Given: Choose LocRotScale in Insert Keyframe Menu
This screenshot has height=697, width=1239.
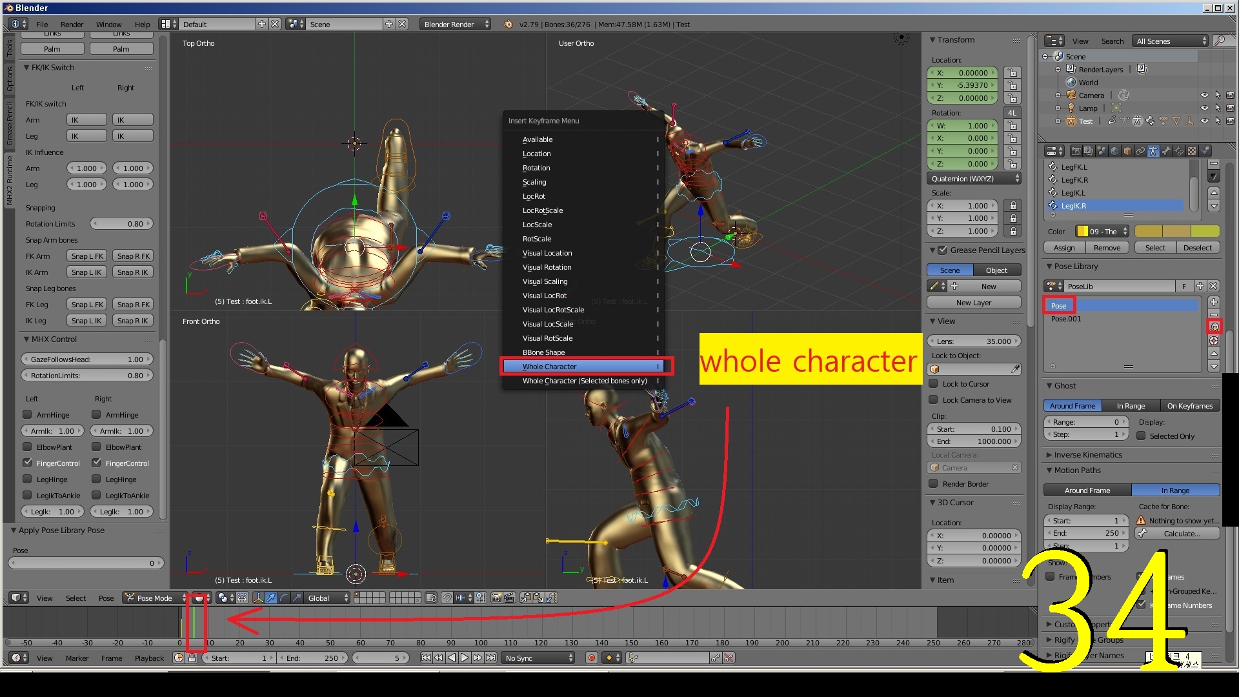Looking at the screenshot, I should [x=583, y=210].
